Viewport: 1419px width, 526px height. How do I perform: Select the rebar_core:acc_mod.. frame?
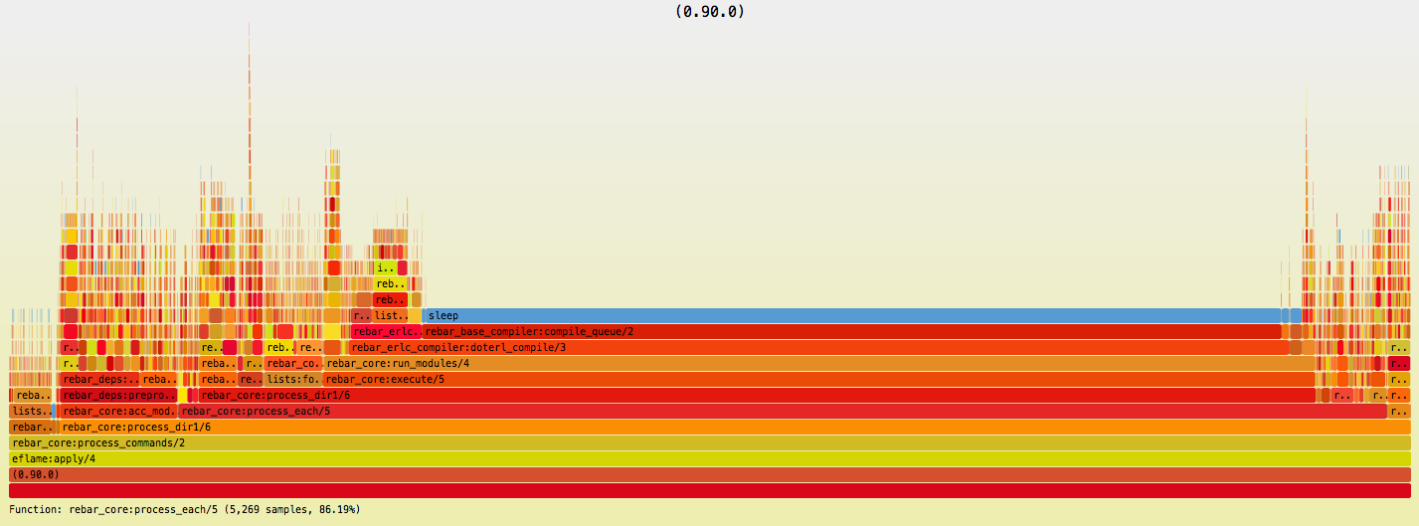click(x=118, y=411)
